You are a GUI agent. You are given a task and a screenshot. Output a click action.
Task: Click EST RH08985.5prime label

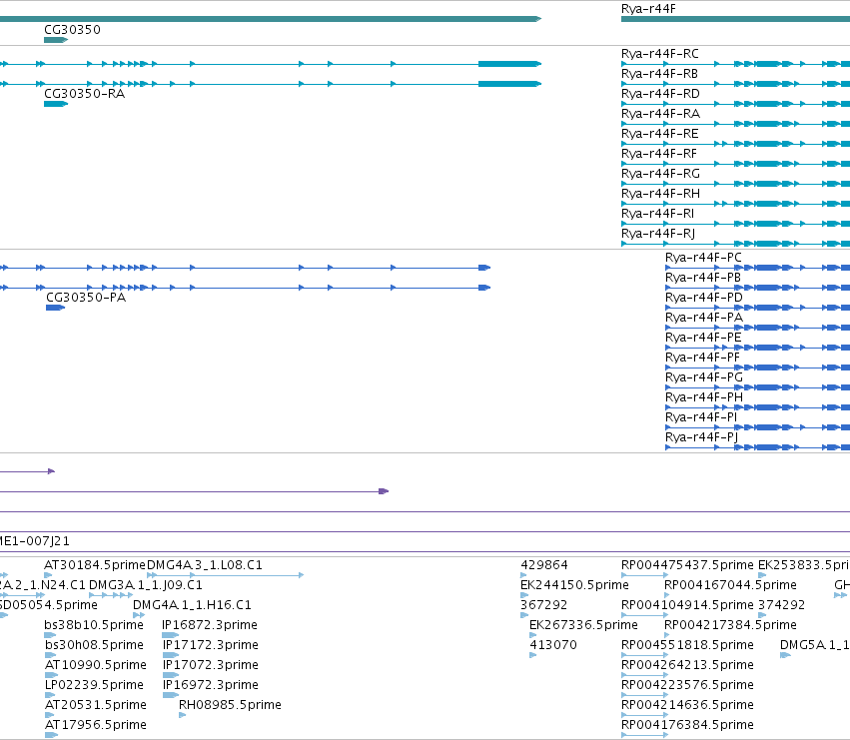click(x=230, y=705)
